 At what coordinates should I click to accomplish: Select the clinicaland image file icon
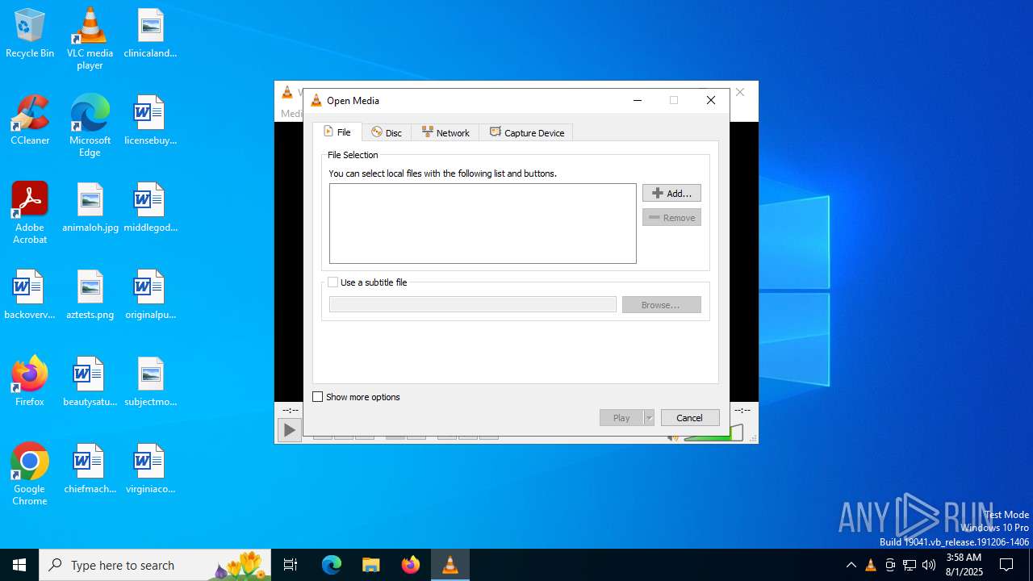click(x=150, y=34)
